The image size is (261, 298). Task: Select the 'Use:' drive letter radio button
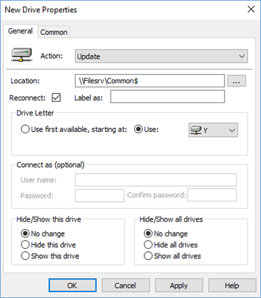tap(139, 129)
